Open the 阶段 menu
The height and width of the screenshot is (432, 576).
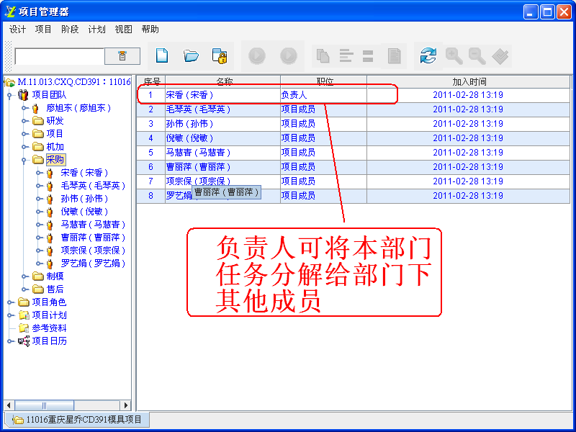click(70, 30)
